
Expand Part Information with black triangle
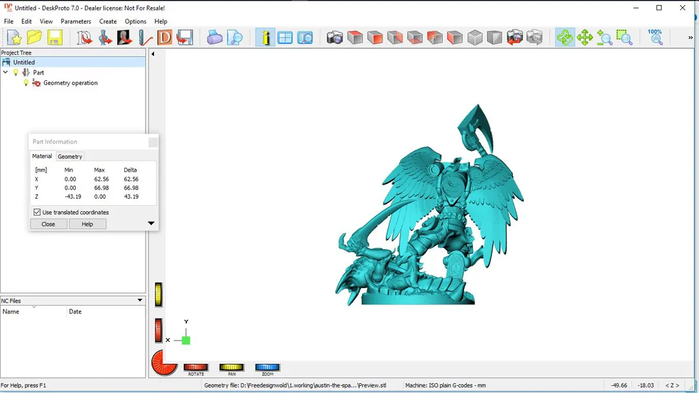[x=151, y=223]
